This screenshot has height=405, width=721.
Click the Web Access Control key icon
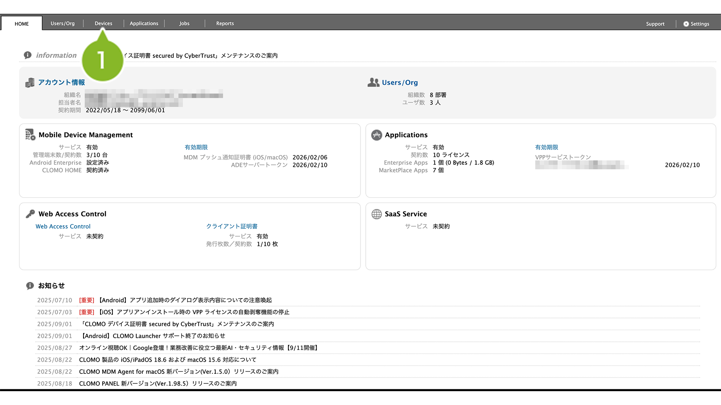[x=30, y=214]
